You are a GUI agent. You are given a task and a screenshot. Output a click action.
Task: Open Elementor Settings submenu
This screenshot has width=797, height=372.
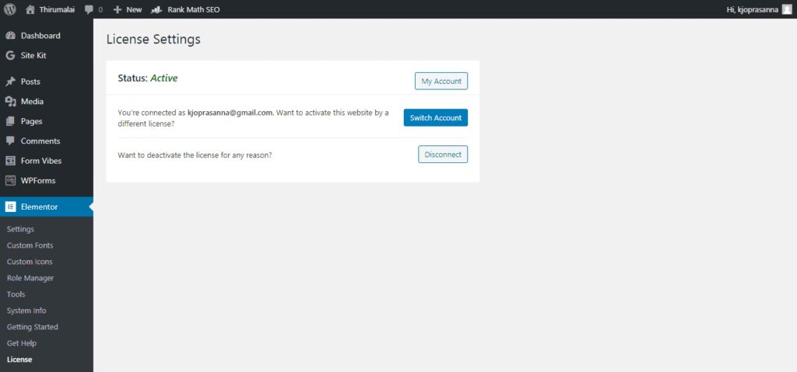(20, 229)
